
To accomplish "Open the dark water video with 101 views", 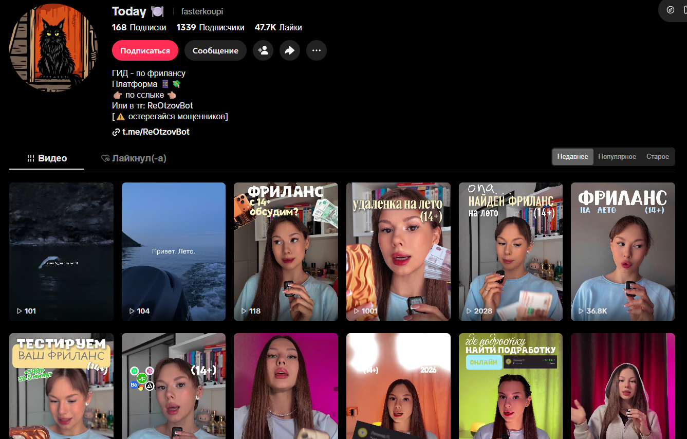I will coord(61,251).
